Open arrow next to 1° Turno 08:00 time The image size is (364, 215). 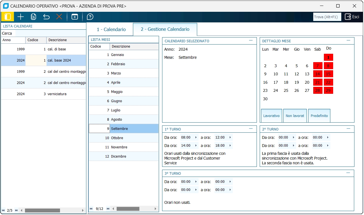196,137
